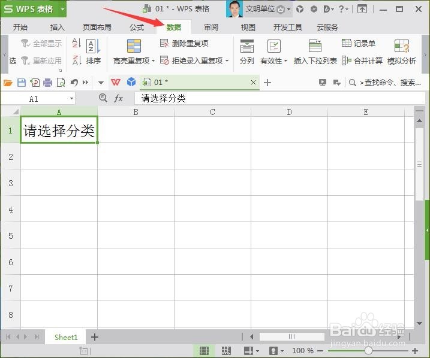Viewport: 430px width, 358px height.
Task: Open the 页面布局 ribbon tab
Action: pyautogui.click(x=97, y=27)
